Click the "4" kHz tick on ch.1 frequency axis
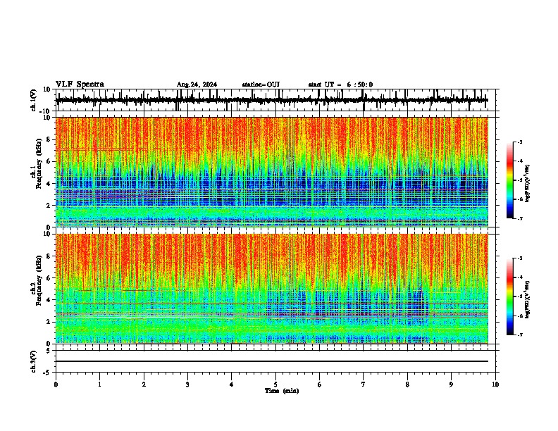Screen dimensions: 558x431 pyautogui.click(x=49, y=184)
